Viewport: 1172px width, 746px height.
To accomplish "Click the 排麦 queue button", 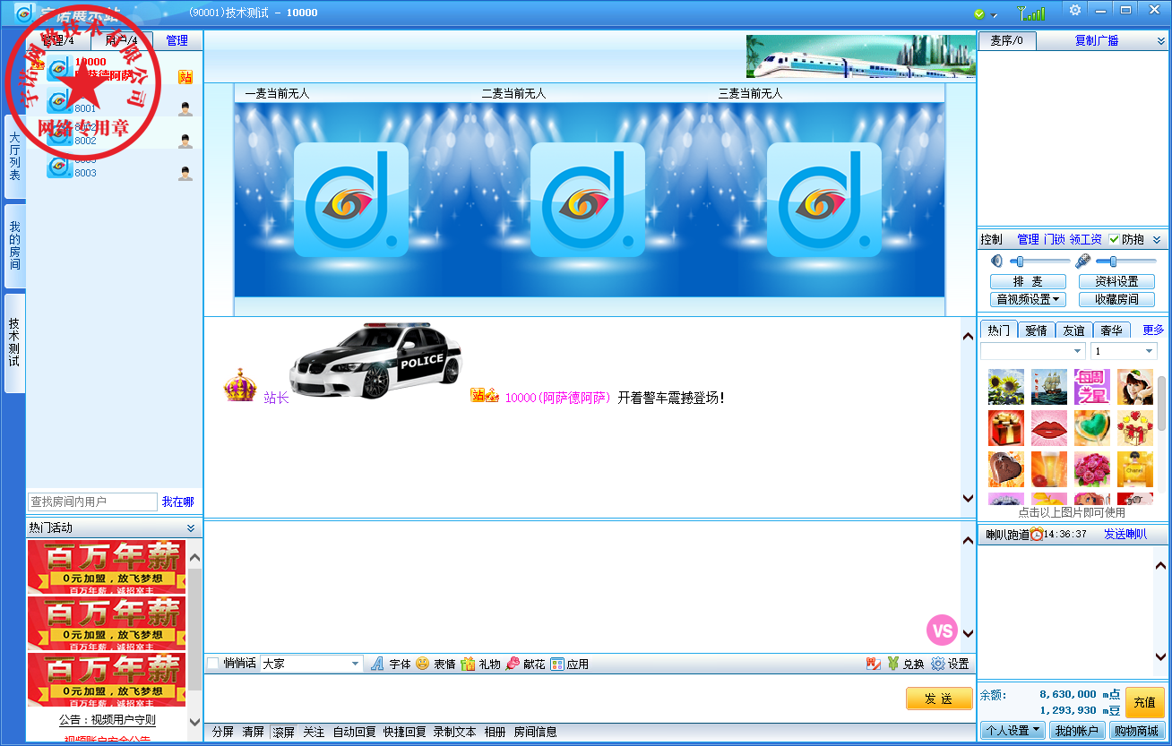I will click(1028, 281).
